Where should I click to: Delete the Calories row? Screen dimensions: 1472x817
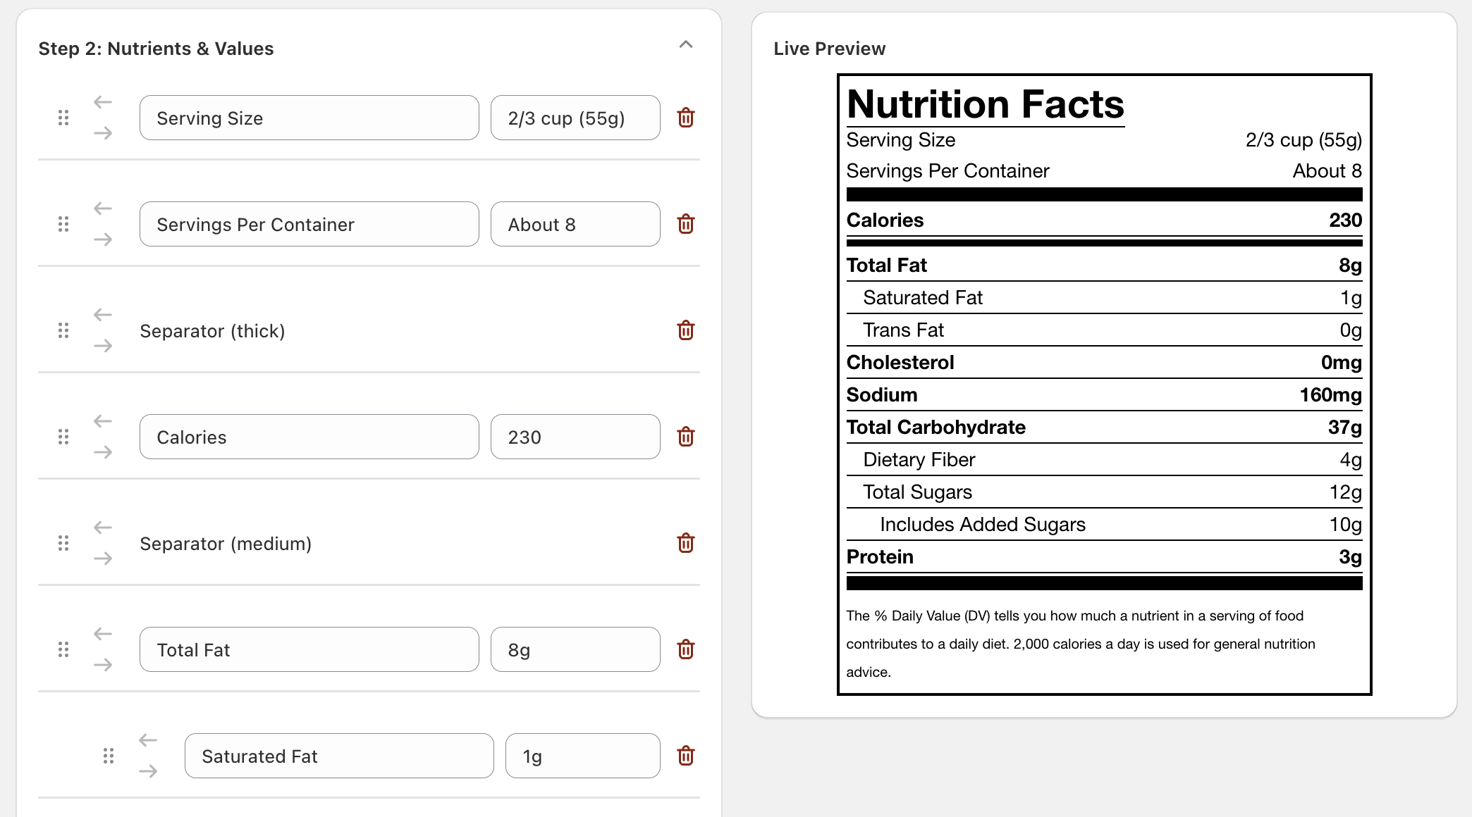[x=685, y=437]
